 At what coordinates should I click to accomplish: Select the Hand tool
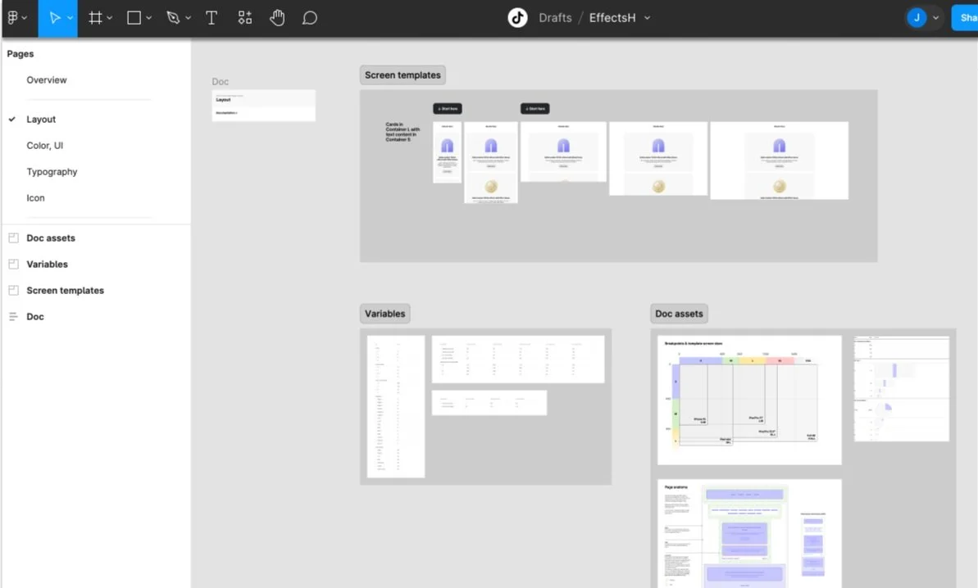(x=277, y=18)
